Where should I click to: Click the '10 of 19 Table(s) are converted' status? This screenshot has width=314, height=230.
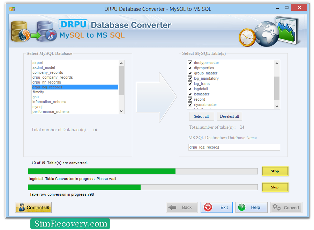59,163
